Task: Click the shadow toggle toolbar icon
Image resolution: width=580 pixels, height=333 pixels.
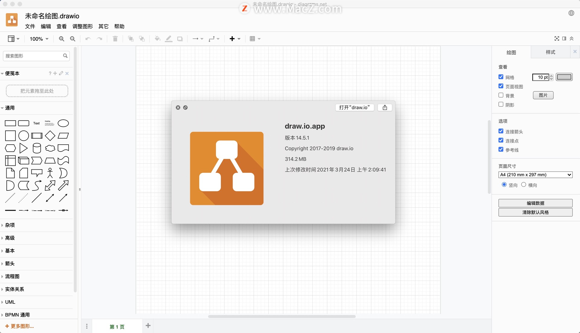Action: (x=180, y=39)
